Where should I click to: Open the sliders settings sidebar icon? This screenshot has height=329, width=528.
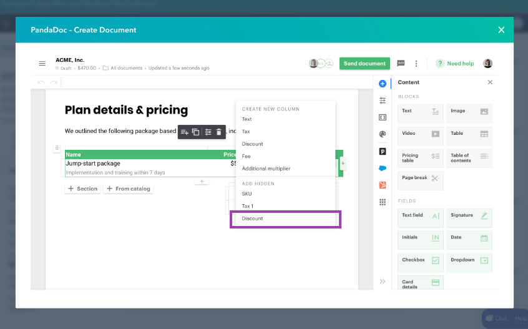point(383,101)
